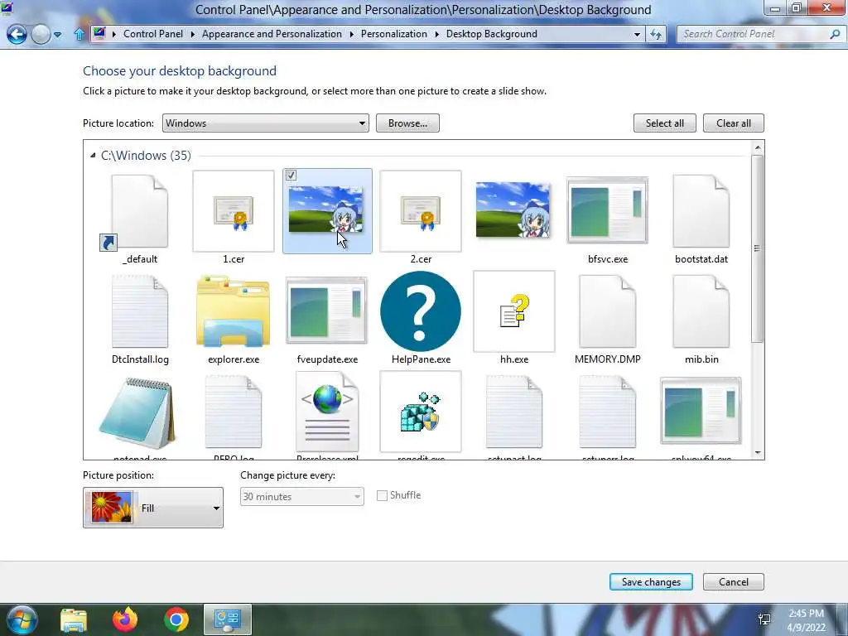This screenshot has height=636, width=848.
Task: Focus the Search Control Panel field
Action: click(x=752, y=34)
